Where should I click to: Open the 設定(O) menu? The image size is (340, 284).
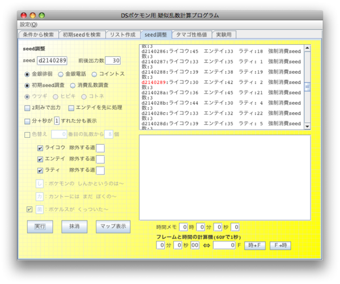(28, 24)
